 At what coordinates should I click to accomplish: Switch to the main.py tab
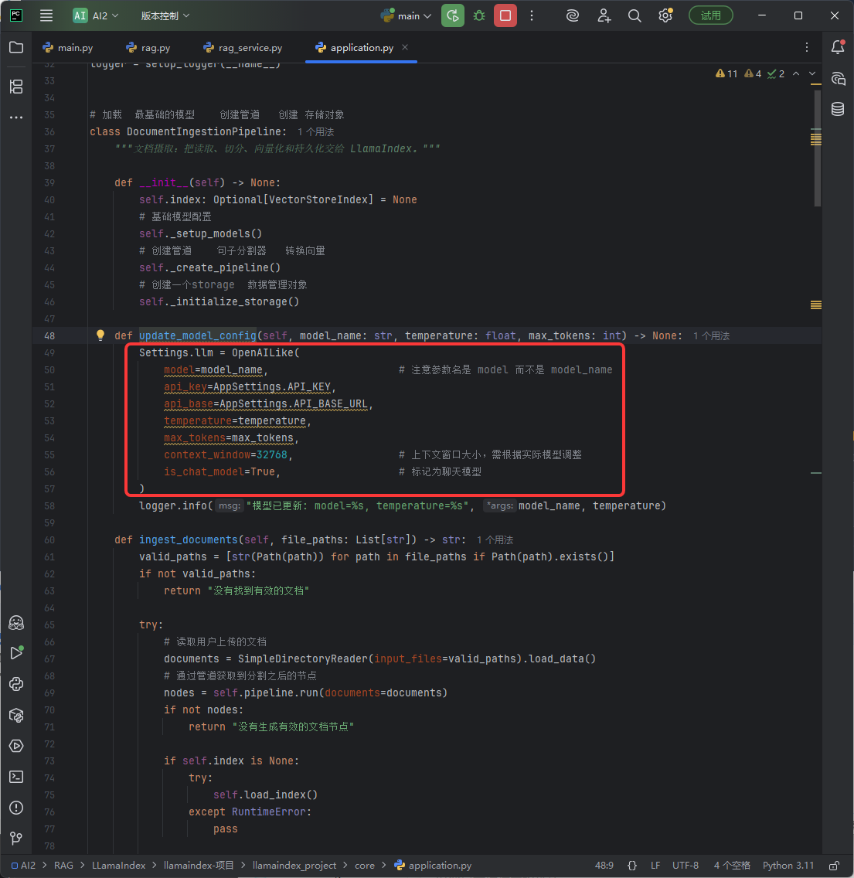pos(68,48)
